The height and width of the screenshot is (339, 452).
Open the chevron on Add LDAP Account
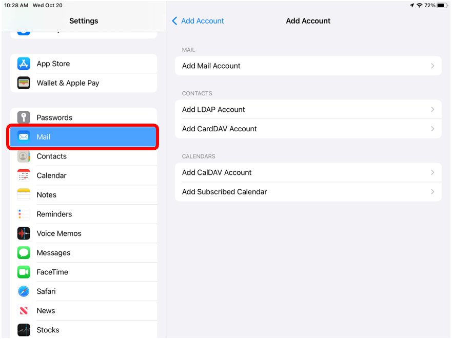click(433, 110)
